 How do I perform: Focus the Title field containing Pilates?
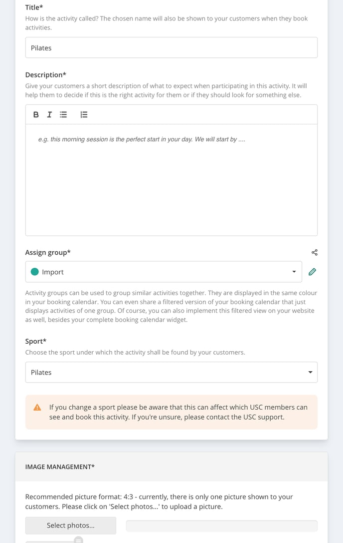(x=171, y=48)
